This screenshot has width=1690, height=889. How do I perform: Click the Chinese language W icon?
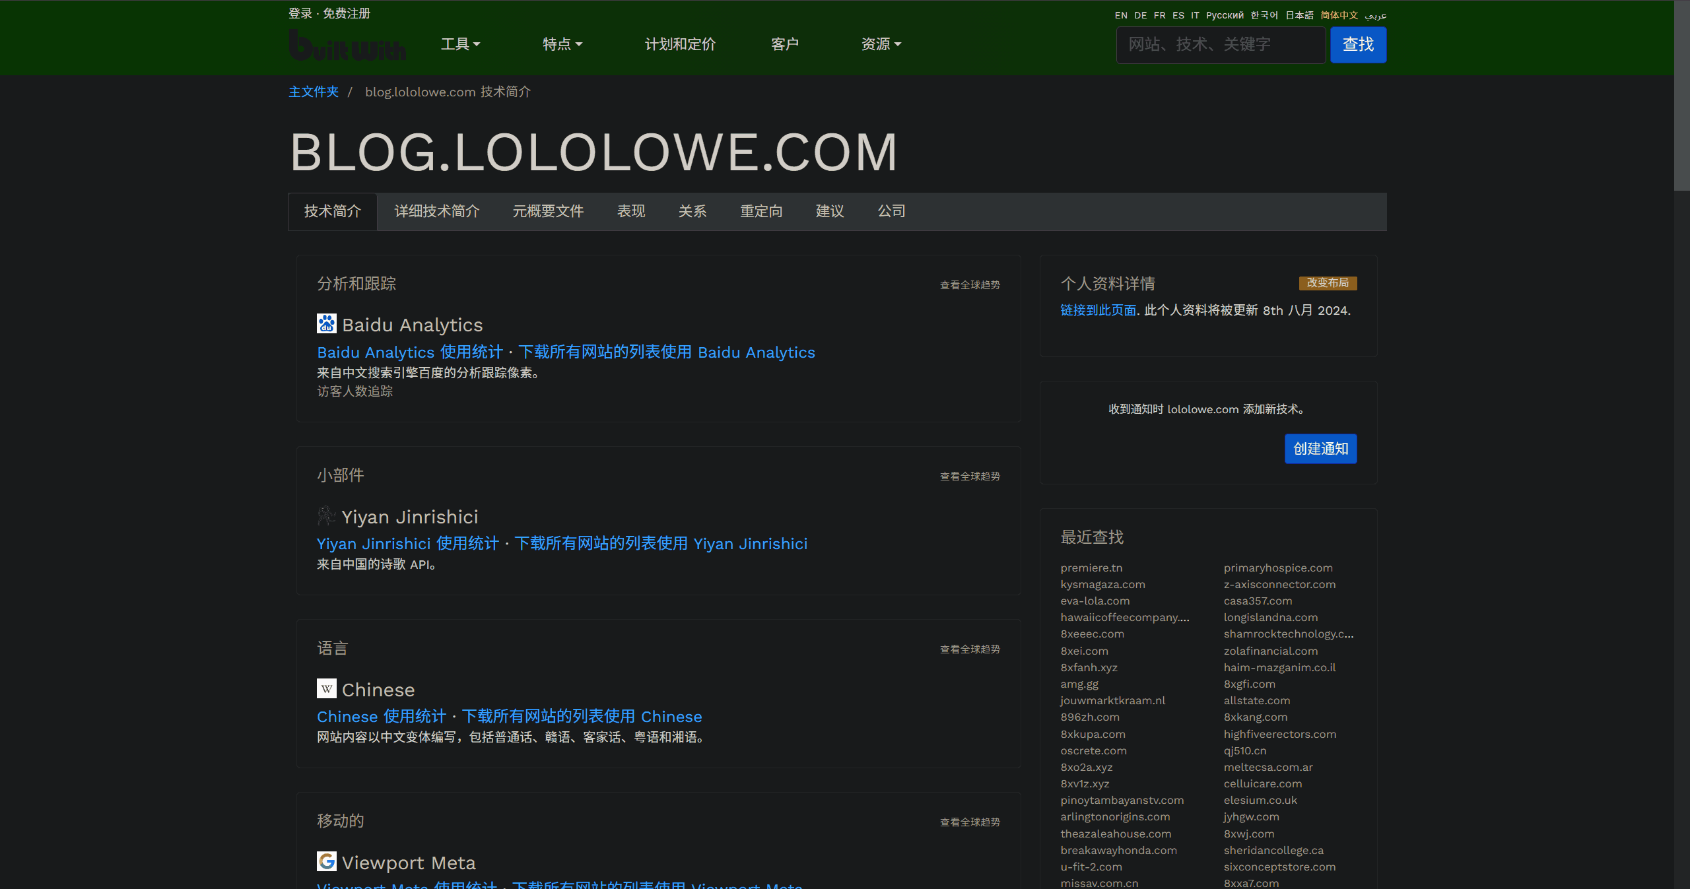click(326, 688)
